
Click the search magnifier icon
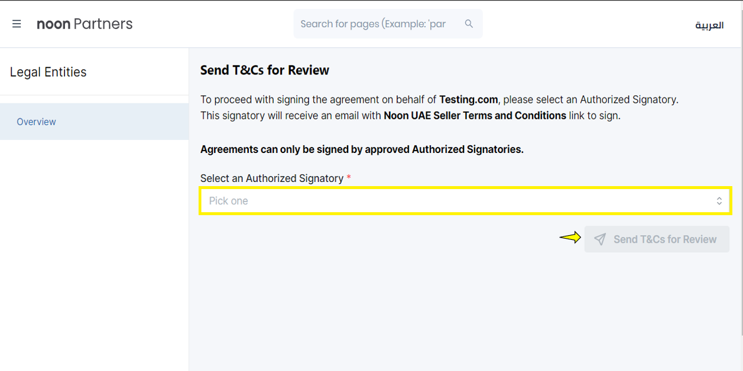[469, 24]
